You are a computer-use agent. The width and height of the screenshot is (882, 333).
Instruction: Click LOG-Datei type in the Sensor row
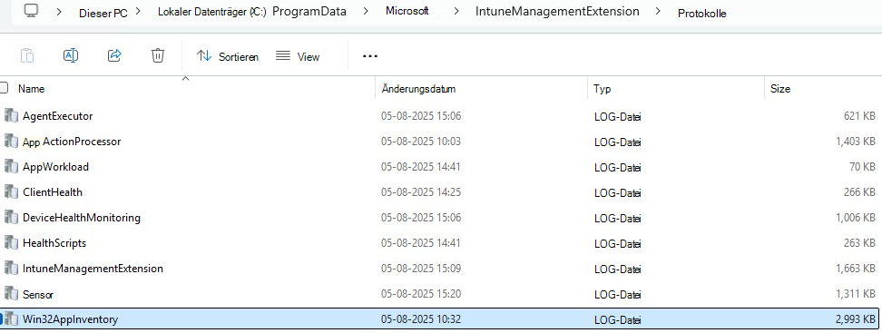[618, 295]
